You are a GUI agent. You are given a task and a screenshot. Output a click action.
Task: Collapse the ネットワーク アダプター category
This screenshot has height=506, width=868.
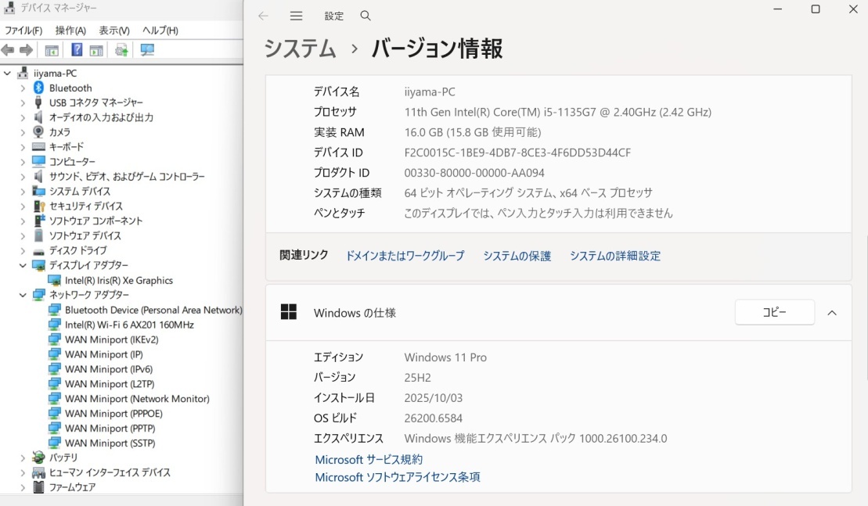pos(23,295)
